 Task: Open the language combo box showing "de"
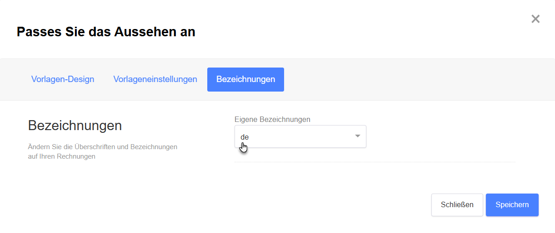pos(300,136)
